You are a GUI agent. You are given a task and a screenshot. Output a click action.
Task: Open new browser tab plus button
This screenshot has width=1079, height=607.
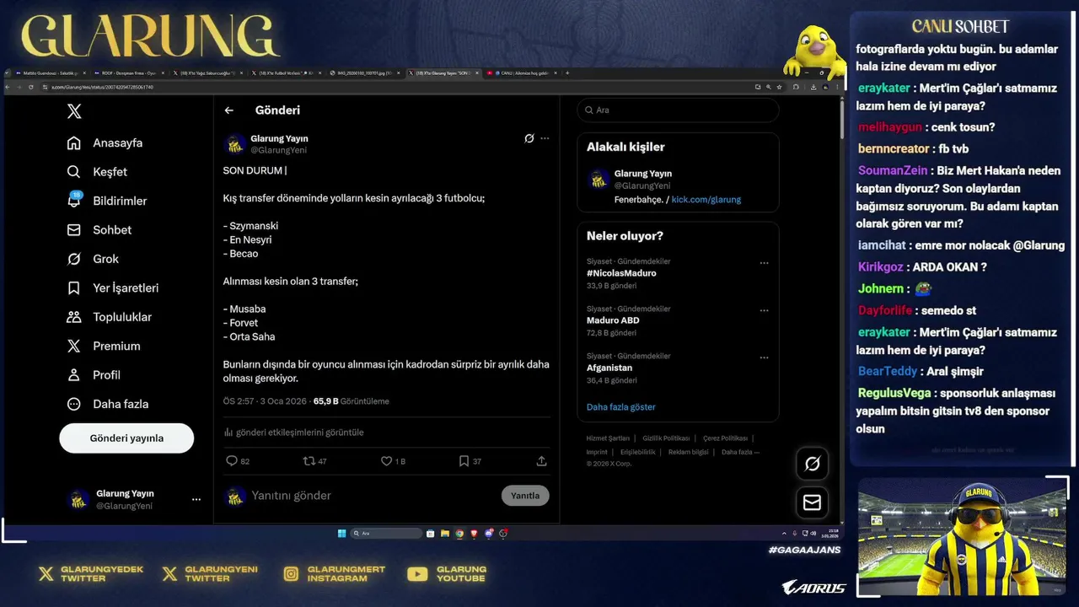(567, 73)
